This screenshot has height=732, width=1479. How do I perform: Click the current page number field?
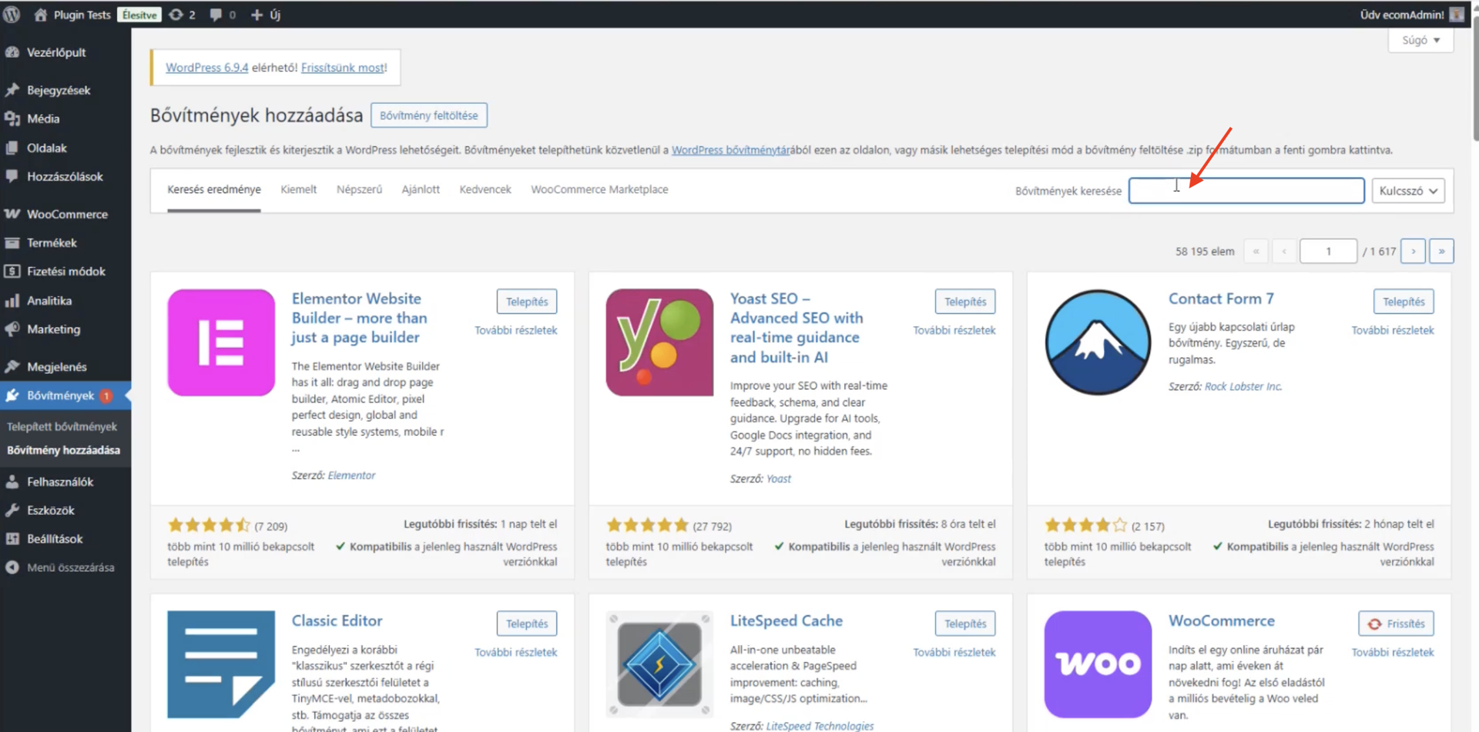(1328, 251)
